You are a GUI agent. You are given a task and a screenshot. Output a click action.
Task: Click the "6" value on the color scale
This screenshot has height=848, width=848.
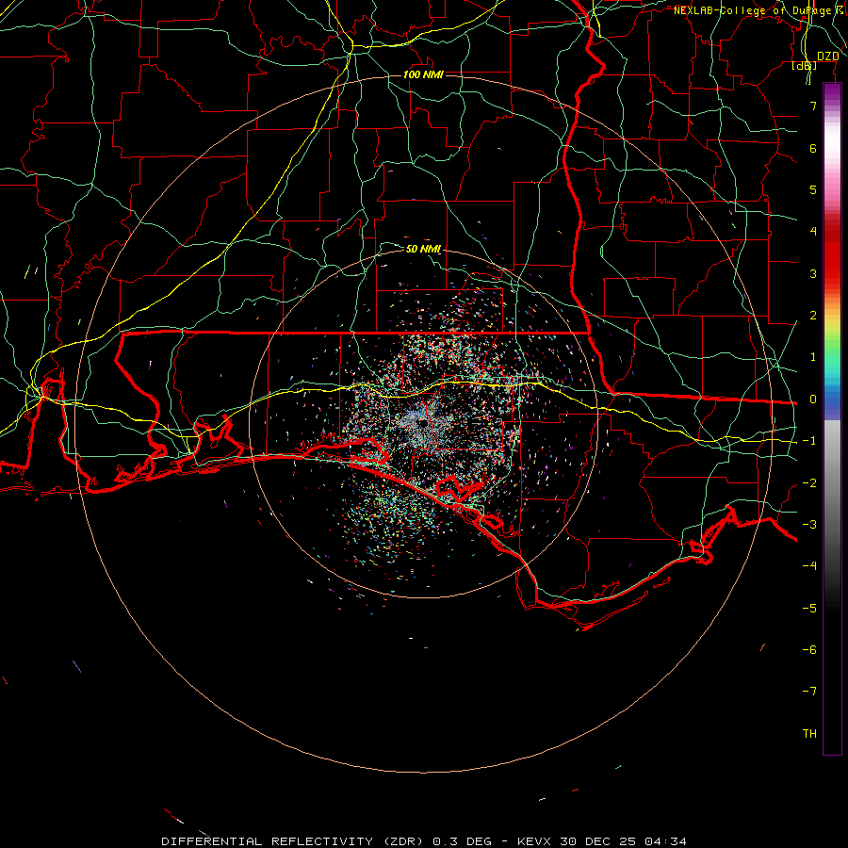tap(813, 148)
